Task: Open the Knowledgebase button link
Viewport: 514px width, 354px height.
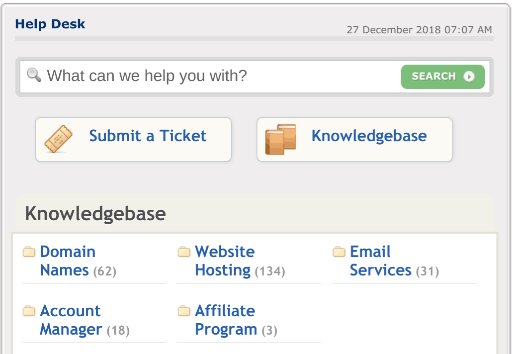Action: (x=355, y=139)
